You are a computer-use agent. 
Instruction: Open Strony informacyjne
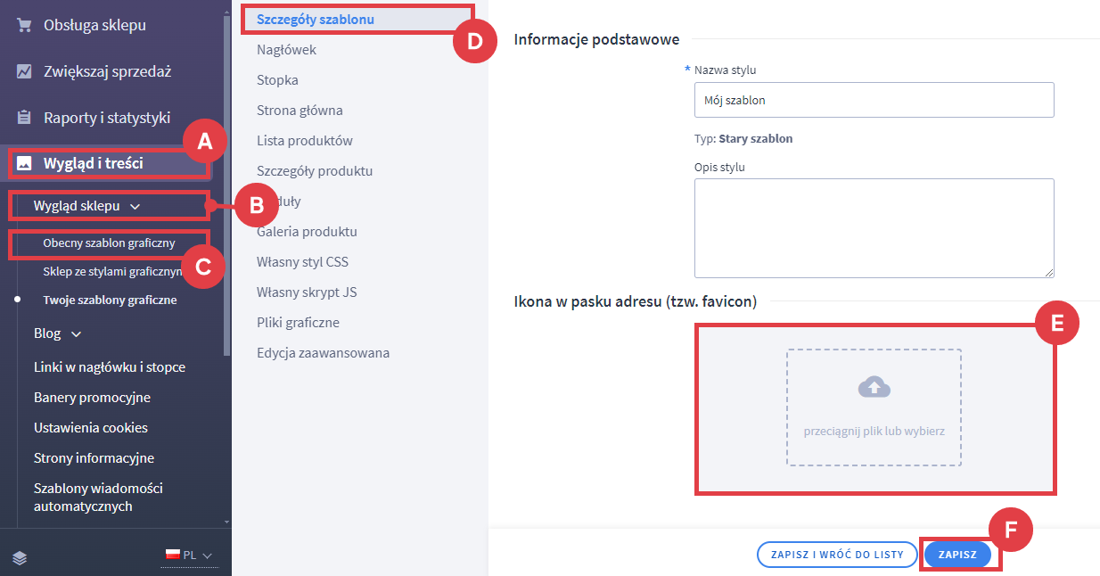[x=94, y=458]
